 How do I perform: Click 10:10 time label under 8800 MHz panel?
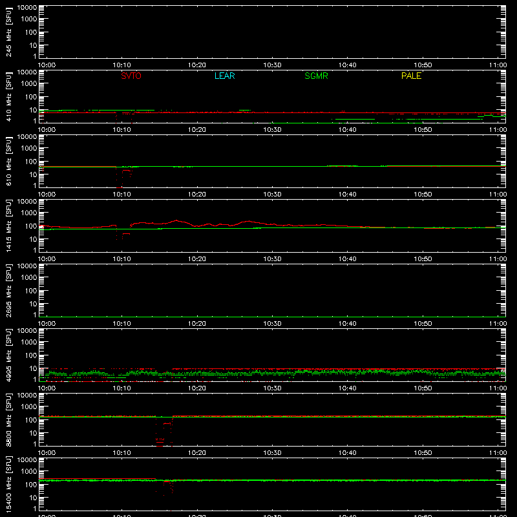tap(122, 453)
